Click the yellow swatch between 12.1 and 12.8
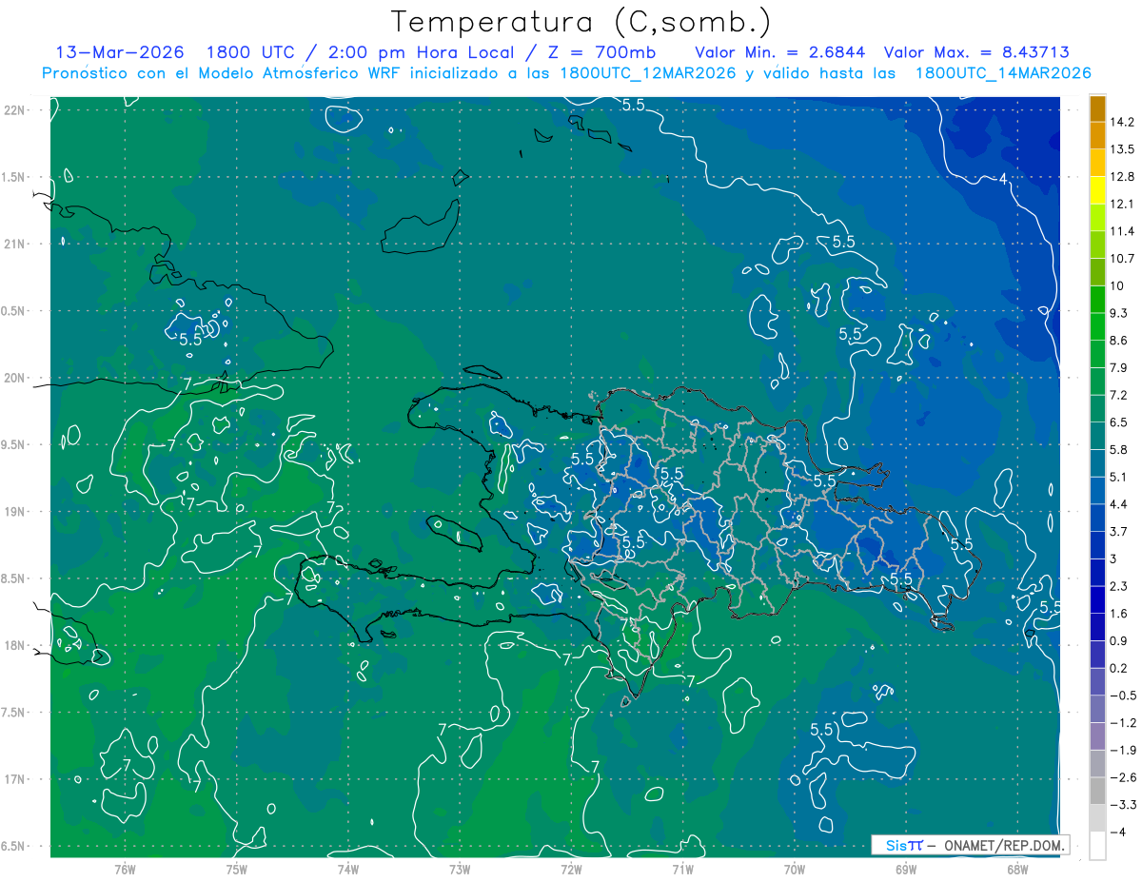The height and width of the screenshot is (882, 1142). (x=1097, y=190)
